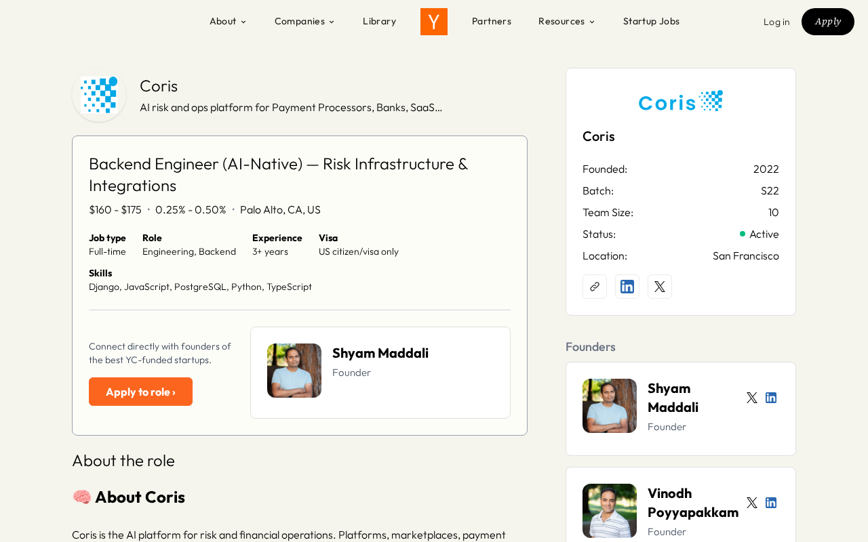Click the founded year "2022"

766,169
